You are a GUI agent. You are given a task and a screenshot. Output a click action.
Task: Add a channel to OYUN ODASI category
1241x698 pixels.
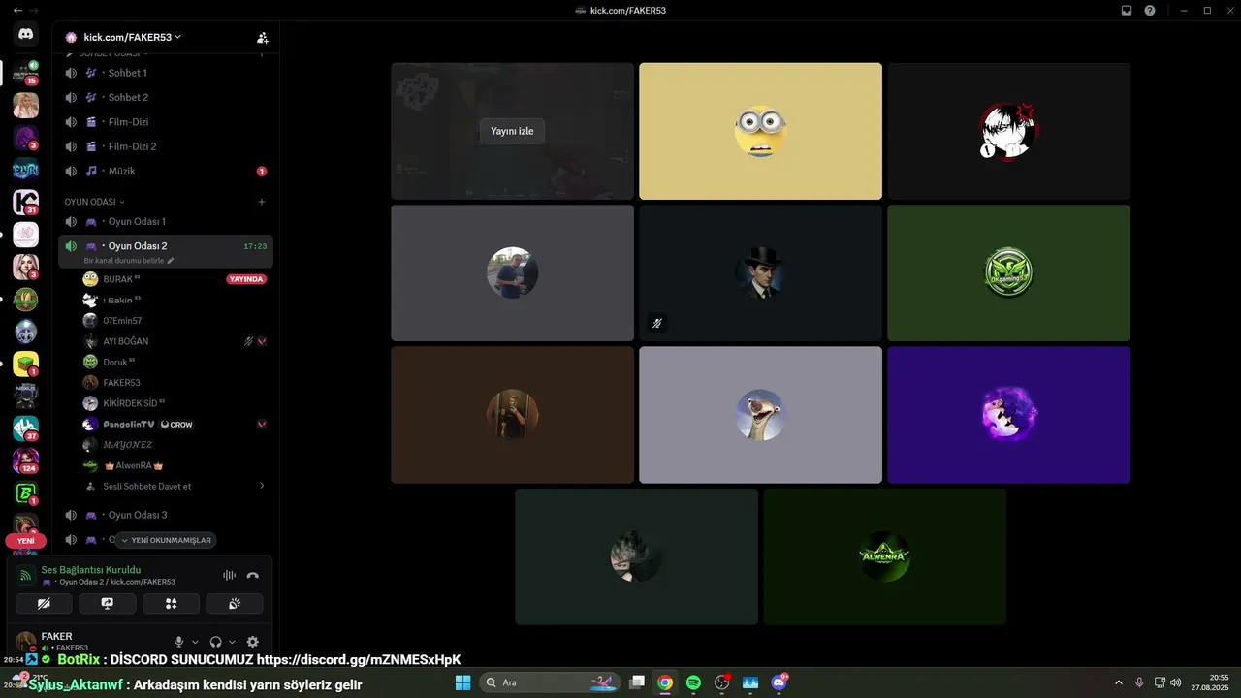click(262, 202)
